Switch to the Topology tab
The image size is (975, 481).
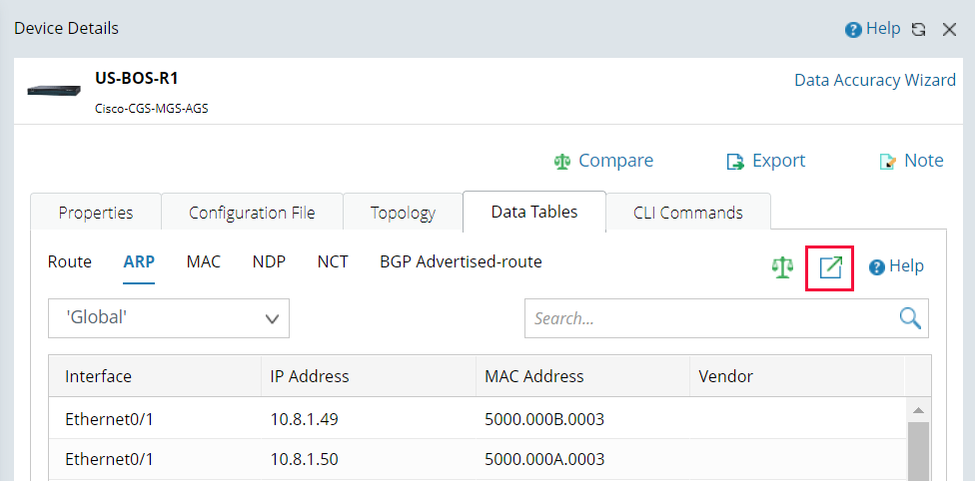(x=403, y=213)
